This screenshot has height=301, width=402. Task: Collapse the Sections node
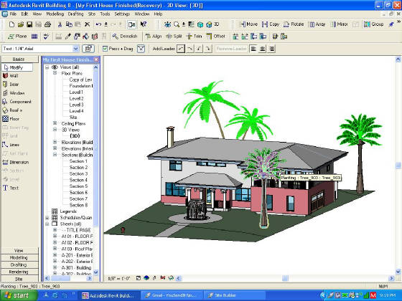pyautogui.click(x=55, y=155)
